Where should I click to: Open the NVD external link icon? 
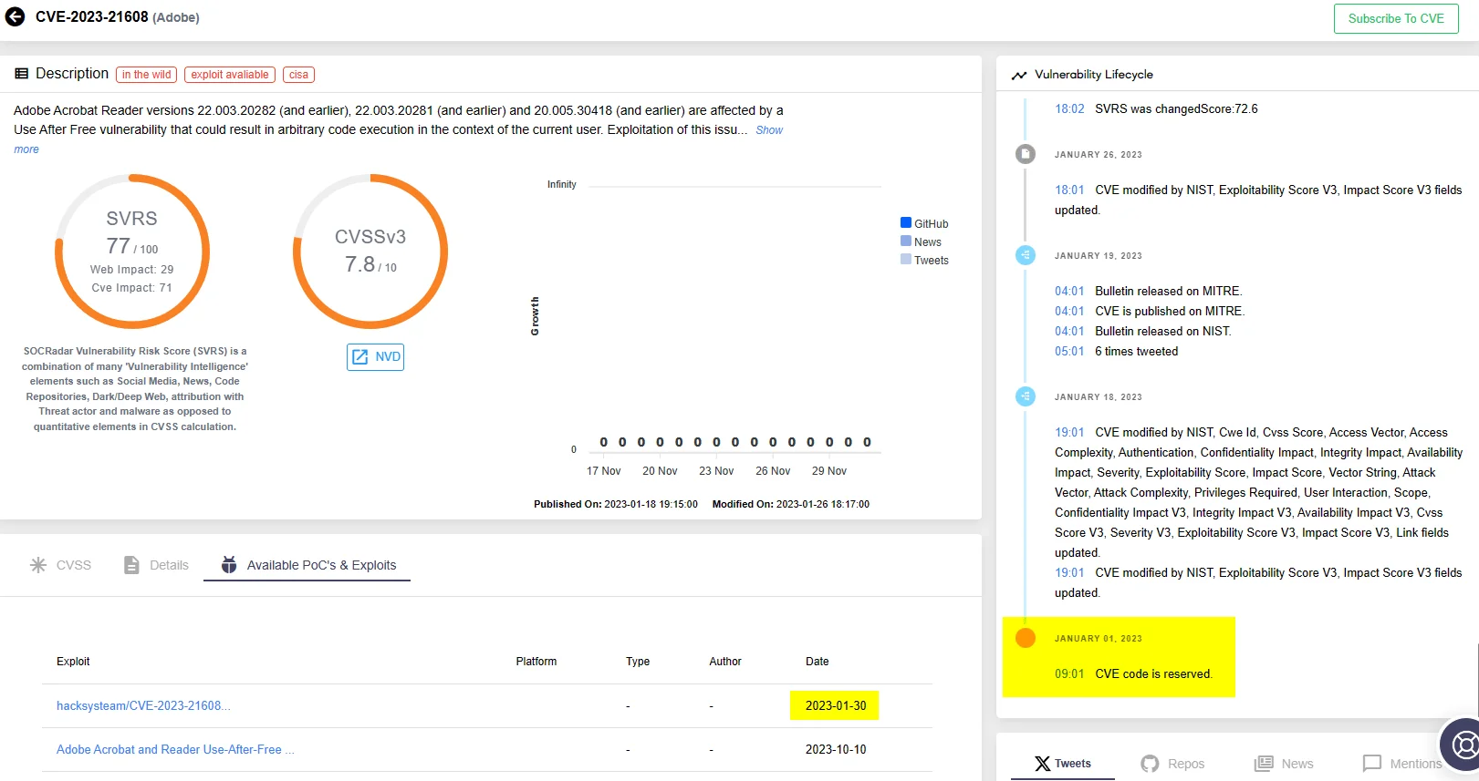coord(360,356)
